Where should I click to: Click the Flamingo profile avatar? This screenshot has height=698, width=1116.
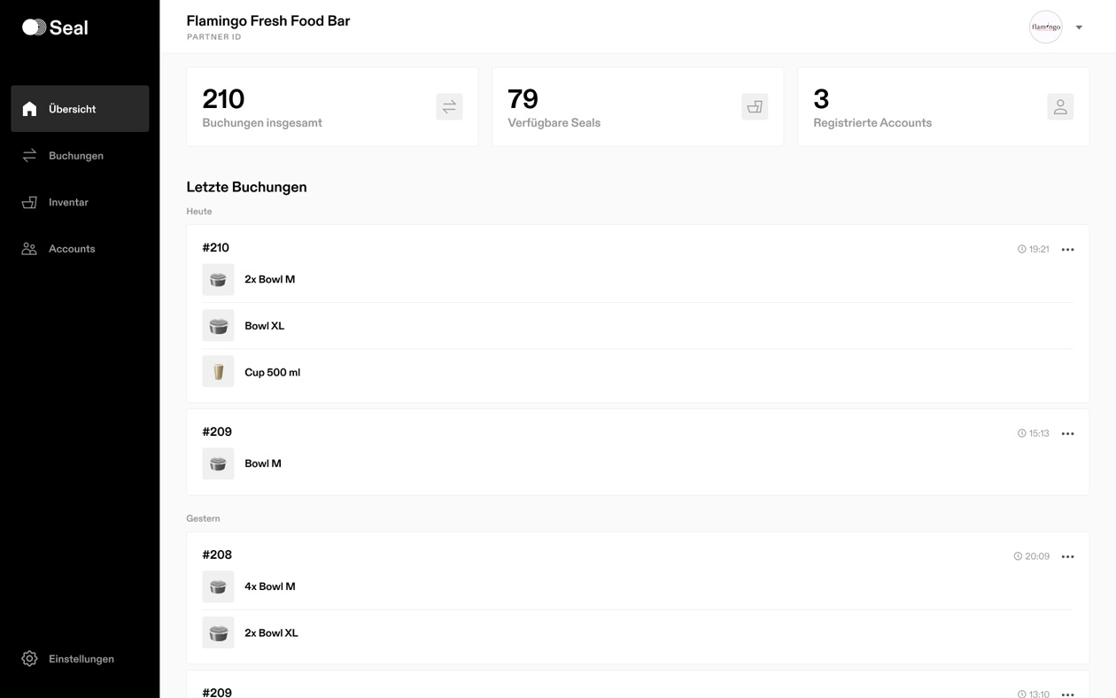coord(1045,27)
